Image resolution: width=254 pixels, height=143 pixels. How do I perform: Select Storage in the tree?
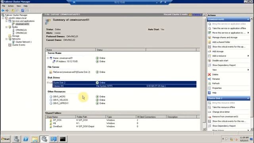click(x=15, y=36)
